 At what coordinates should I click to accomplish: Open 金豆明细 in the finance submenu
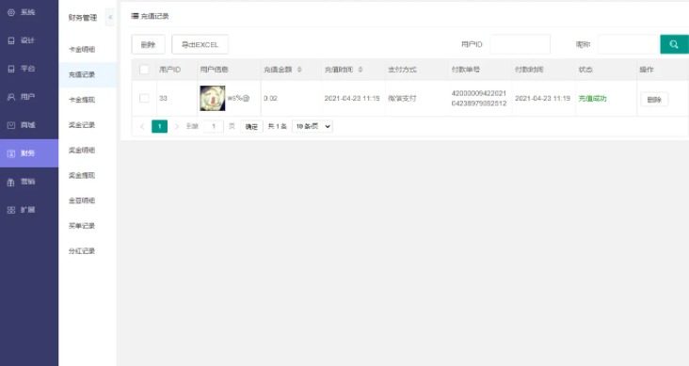pos(82,200)
